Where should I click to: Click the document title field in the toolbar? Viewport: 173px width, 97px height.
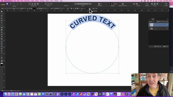83,4
